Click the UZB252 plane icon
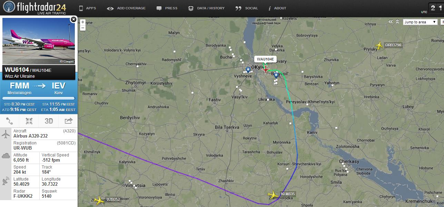The height and width of the screenshot is (207, 444). pyautogui.click(x=99, y=200)
